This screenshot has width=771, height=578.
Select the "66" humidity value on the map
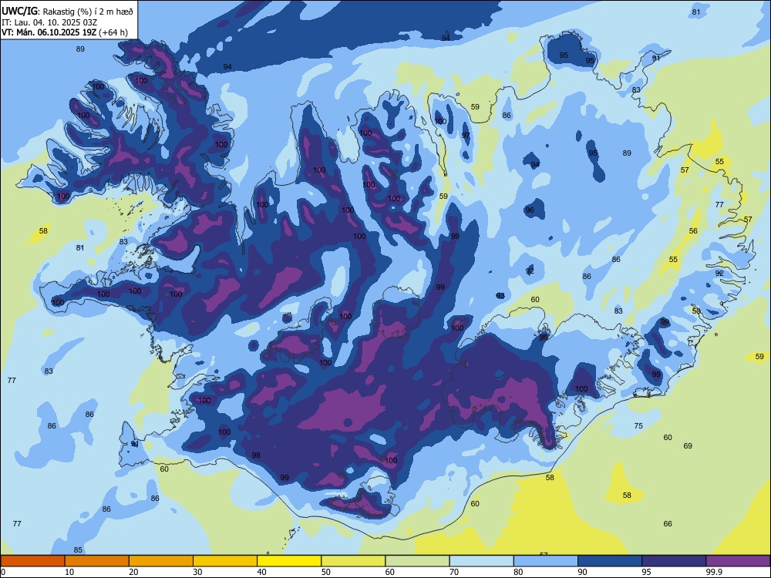(x=667, y=524)
